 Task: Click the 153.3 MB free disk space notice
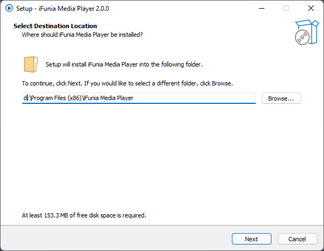[x=84, y=215]
